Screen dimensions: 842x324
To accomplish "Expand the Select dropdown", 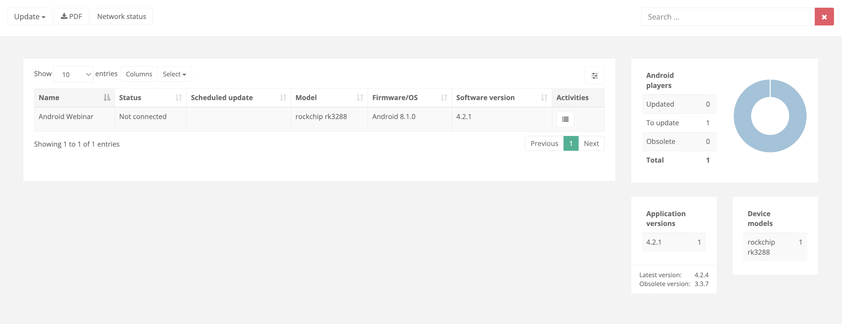I will coord(174,74).
